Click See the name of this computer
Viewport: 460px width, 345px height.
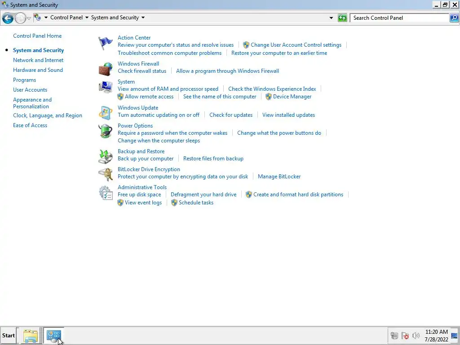[x=220, y=97]
